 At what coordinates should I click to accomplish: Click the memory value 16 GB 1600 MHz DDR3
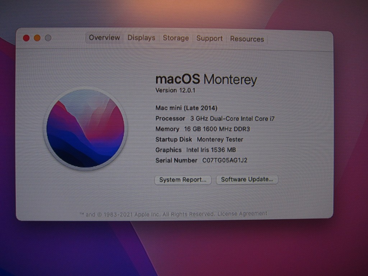[217, 129]
